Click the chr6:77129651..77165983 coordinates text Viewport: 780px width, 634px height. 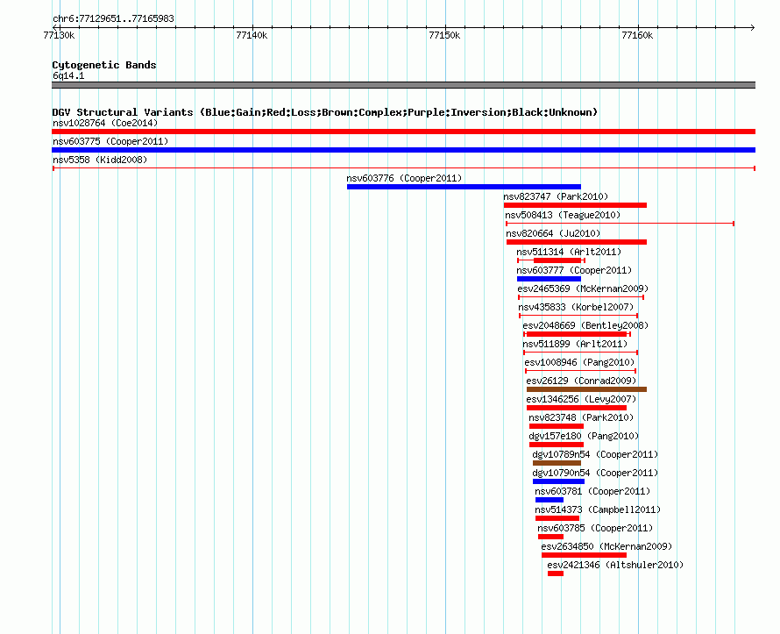113,19
